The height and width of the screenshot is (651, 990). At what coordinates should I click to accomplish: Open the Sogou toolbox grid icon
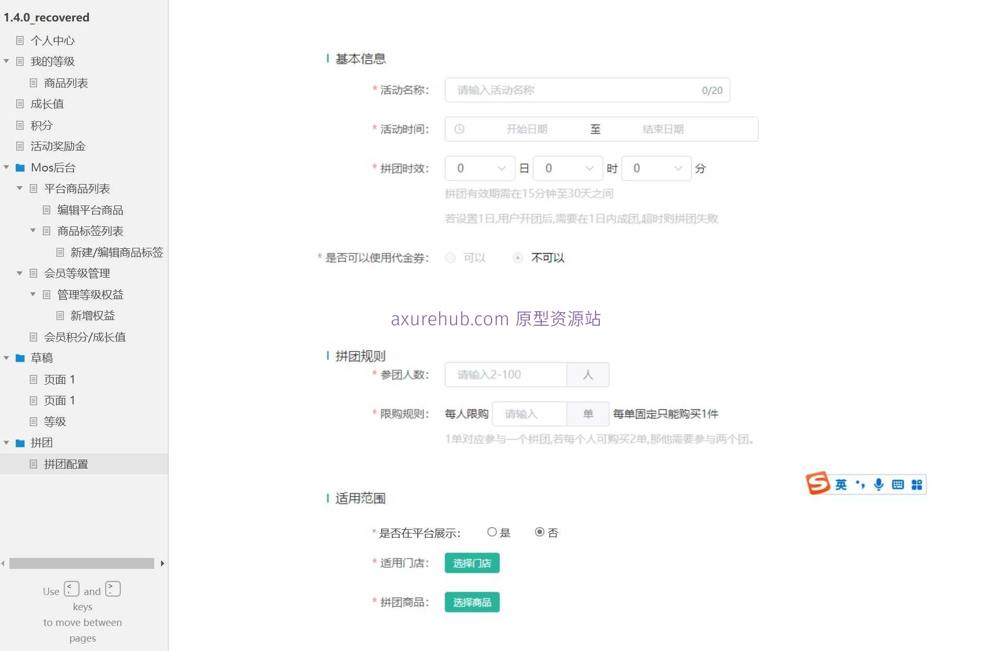click(x=917, y=484)
